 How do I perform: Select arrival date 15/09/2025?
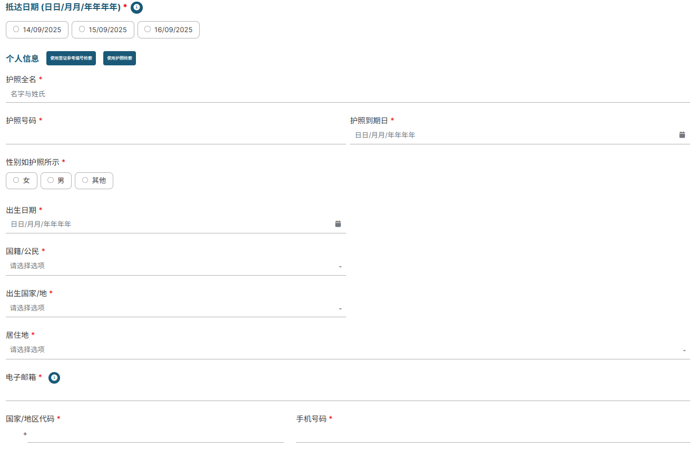(x=103, y=30)
